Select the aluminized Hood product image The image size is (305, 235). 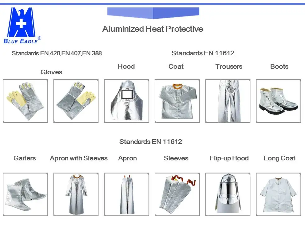point(126,101)
